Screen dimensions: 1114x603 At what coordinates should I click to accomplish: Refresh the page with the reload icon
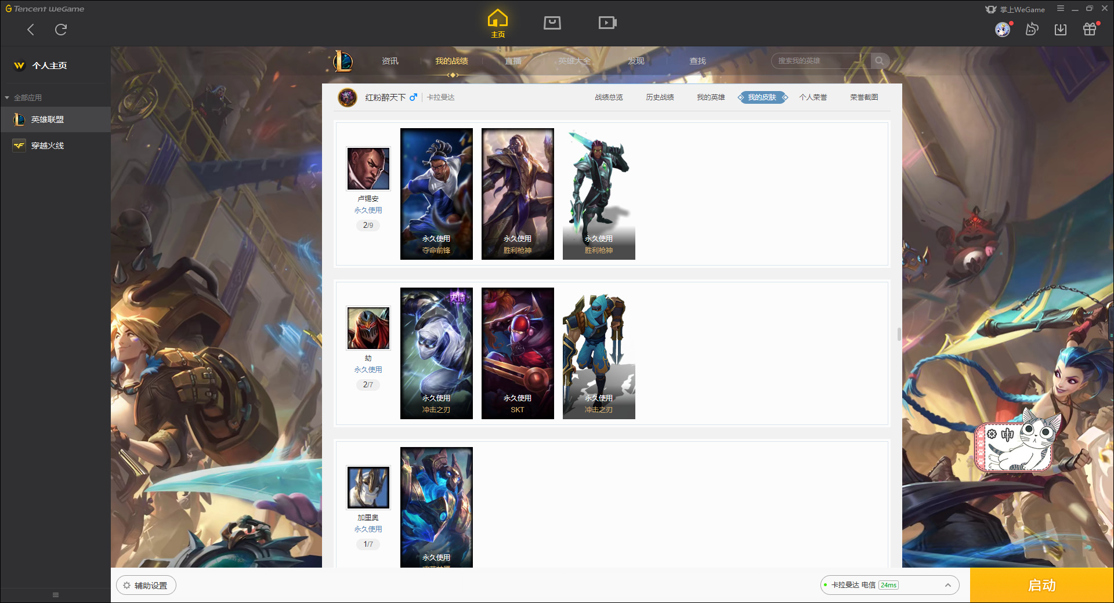61,30
